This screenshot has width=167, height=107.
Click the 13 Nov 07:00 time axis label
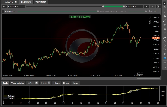(7, 75)
